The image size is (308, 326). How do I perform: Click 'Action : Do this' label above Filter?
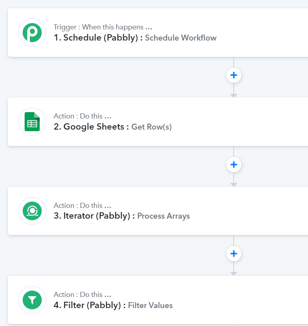[x=82, y=295]
